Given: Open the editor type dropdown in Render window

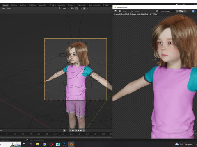Looking at the screenshot, I should click(x=116, y=11).
